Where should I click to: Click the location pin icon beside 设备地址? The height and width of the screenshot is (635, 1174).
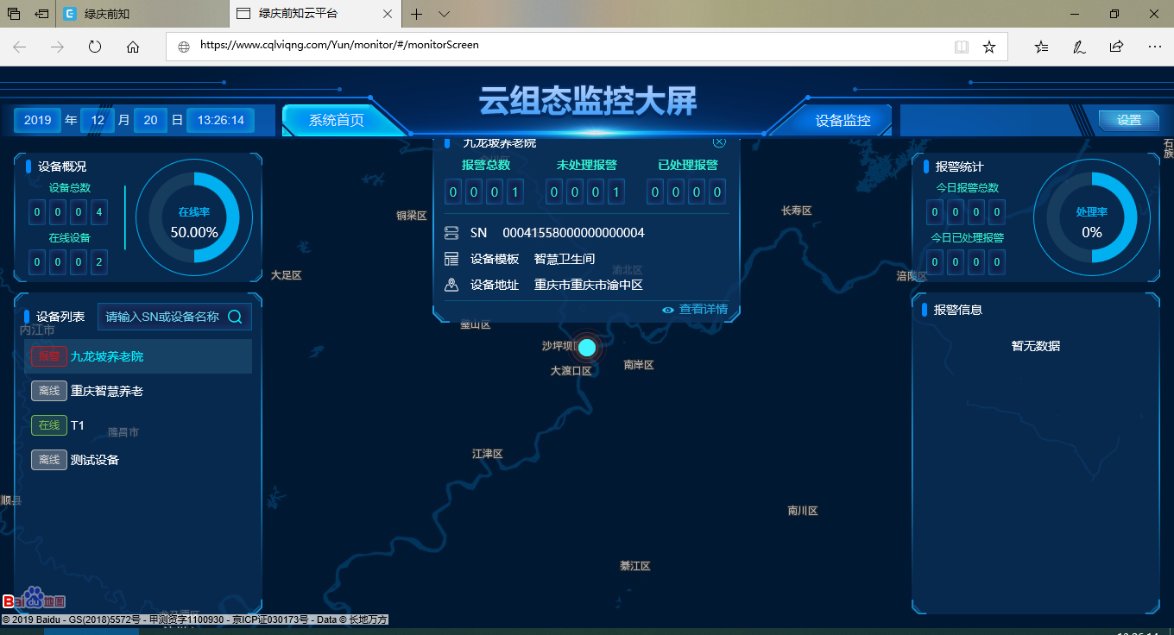point(451,285)
